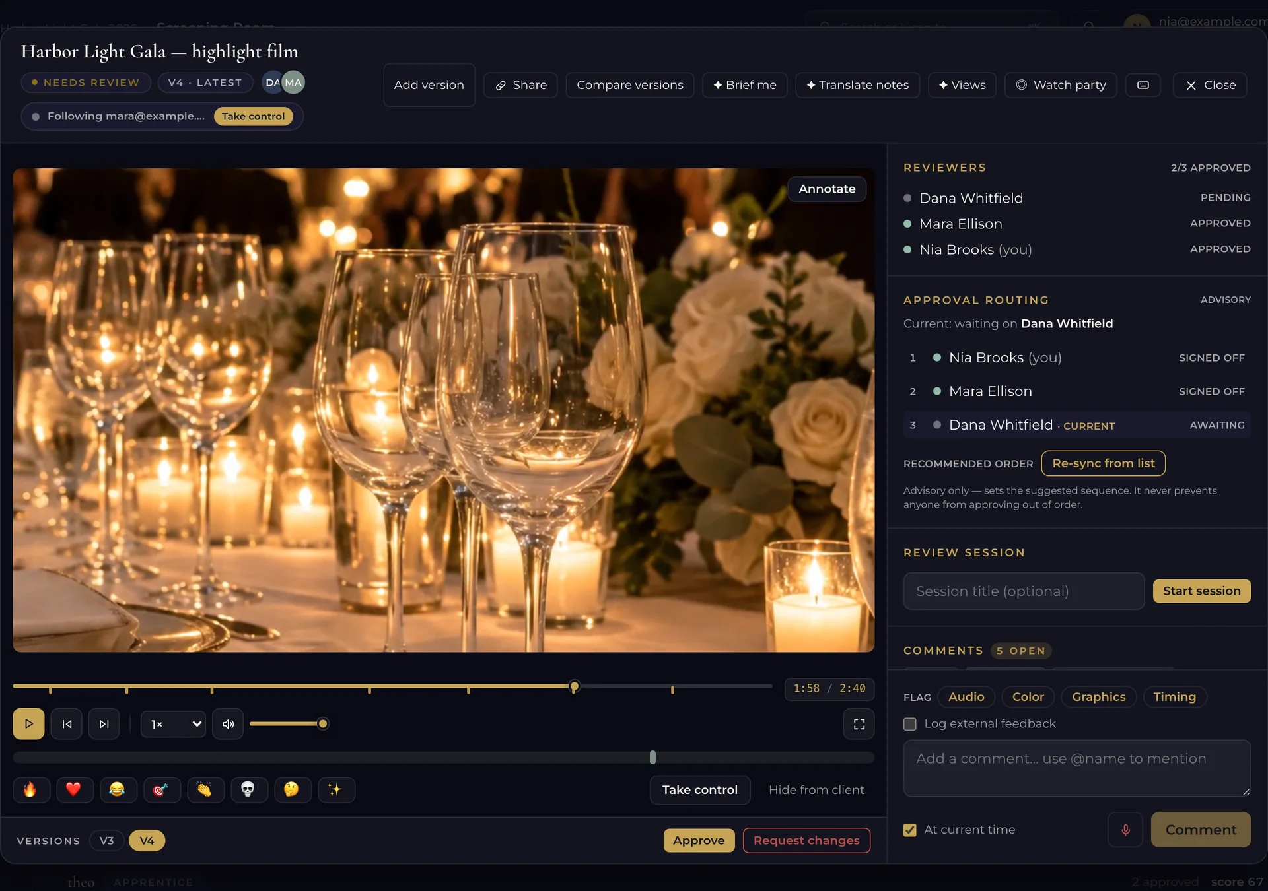Click the video timeline playhead at 1:58
The image size is (1268, 891).
click(575, 686)
